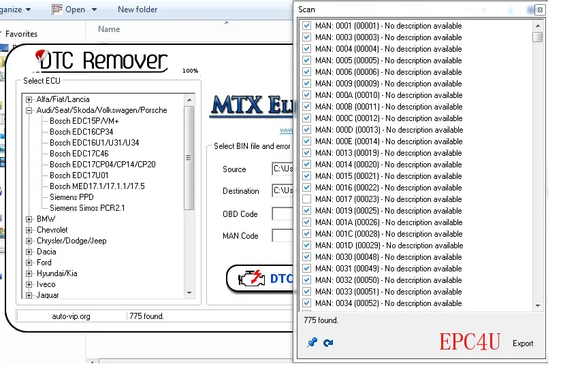Click New folder in Explorer toolbar
563x372 pixels.
138,10
